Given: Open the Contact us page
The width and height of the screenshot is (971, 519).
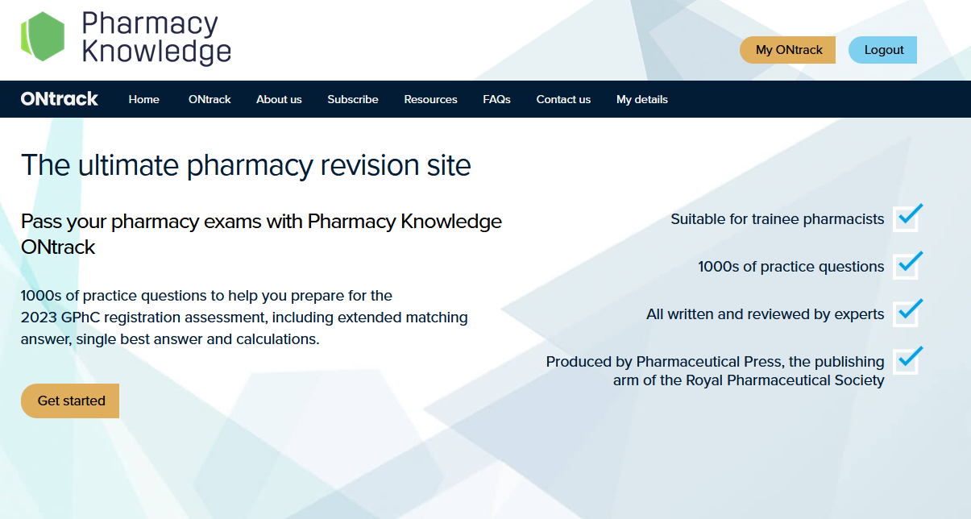Looking at the screenshot, I should coord(563,99).
